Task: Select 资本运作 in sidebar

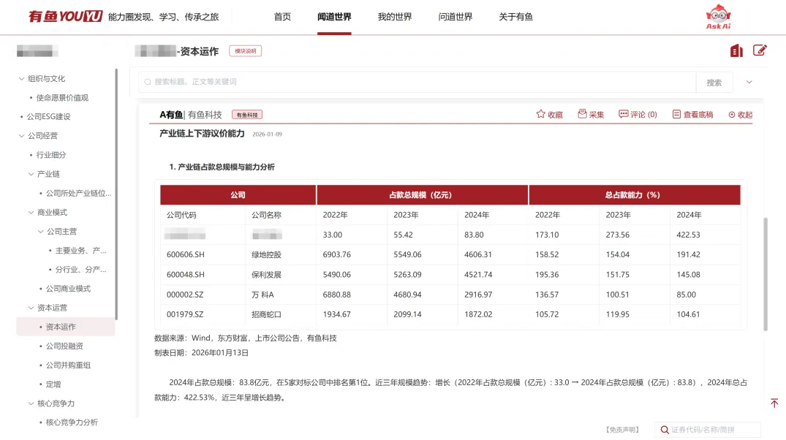Action: (61, 327)
